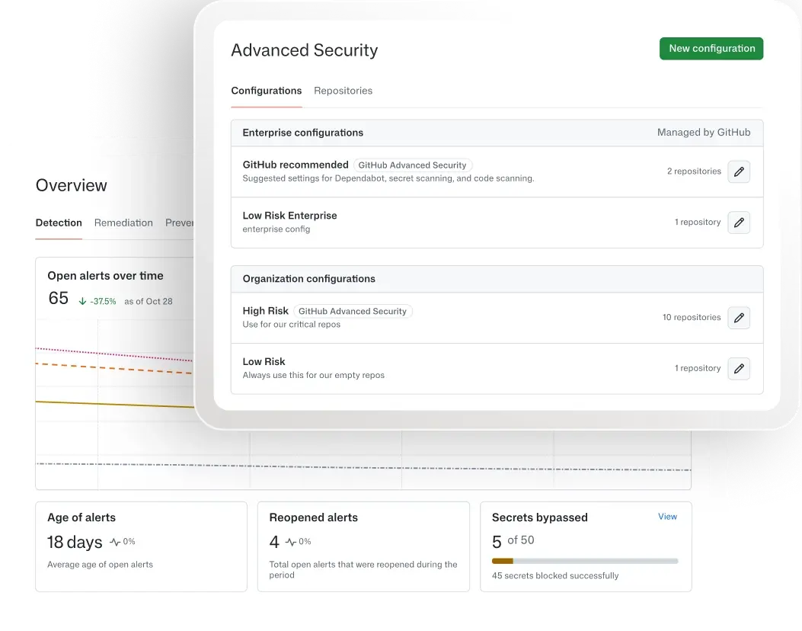Click the 'Reopened alerts' card title

pyautogui.click(x=314, y=517)
